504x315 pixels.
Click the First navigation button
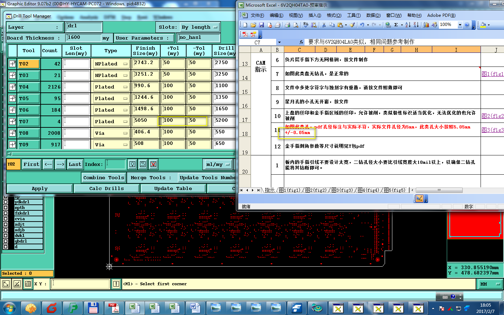31,164
